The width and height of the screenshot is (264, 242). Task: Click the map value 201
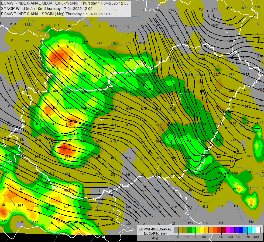tap(143, 175)
